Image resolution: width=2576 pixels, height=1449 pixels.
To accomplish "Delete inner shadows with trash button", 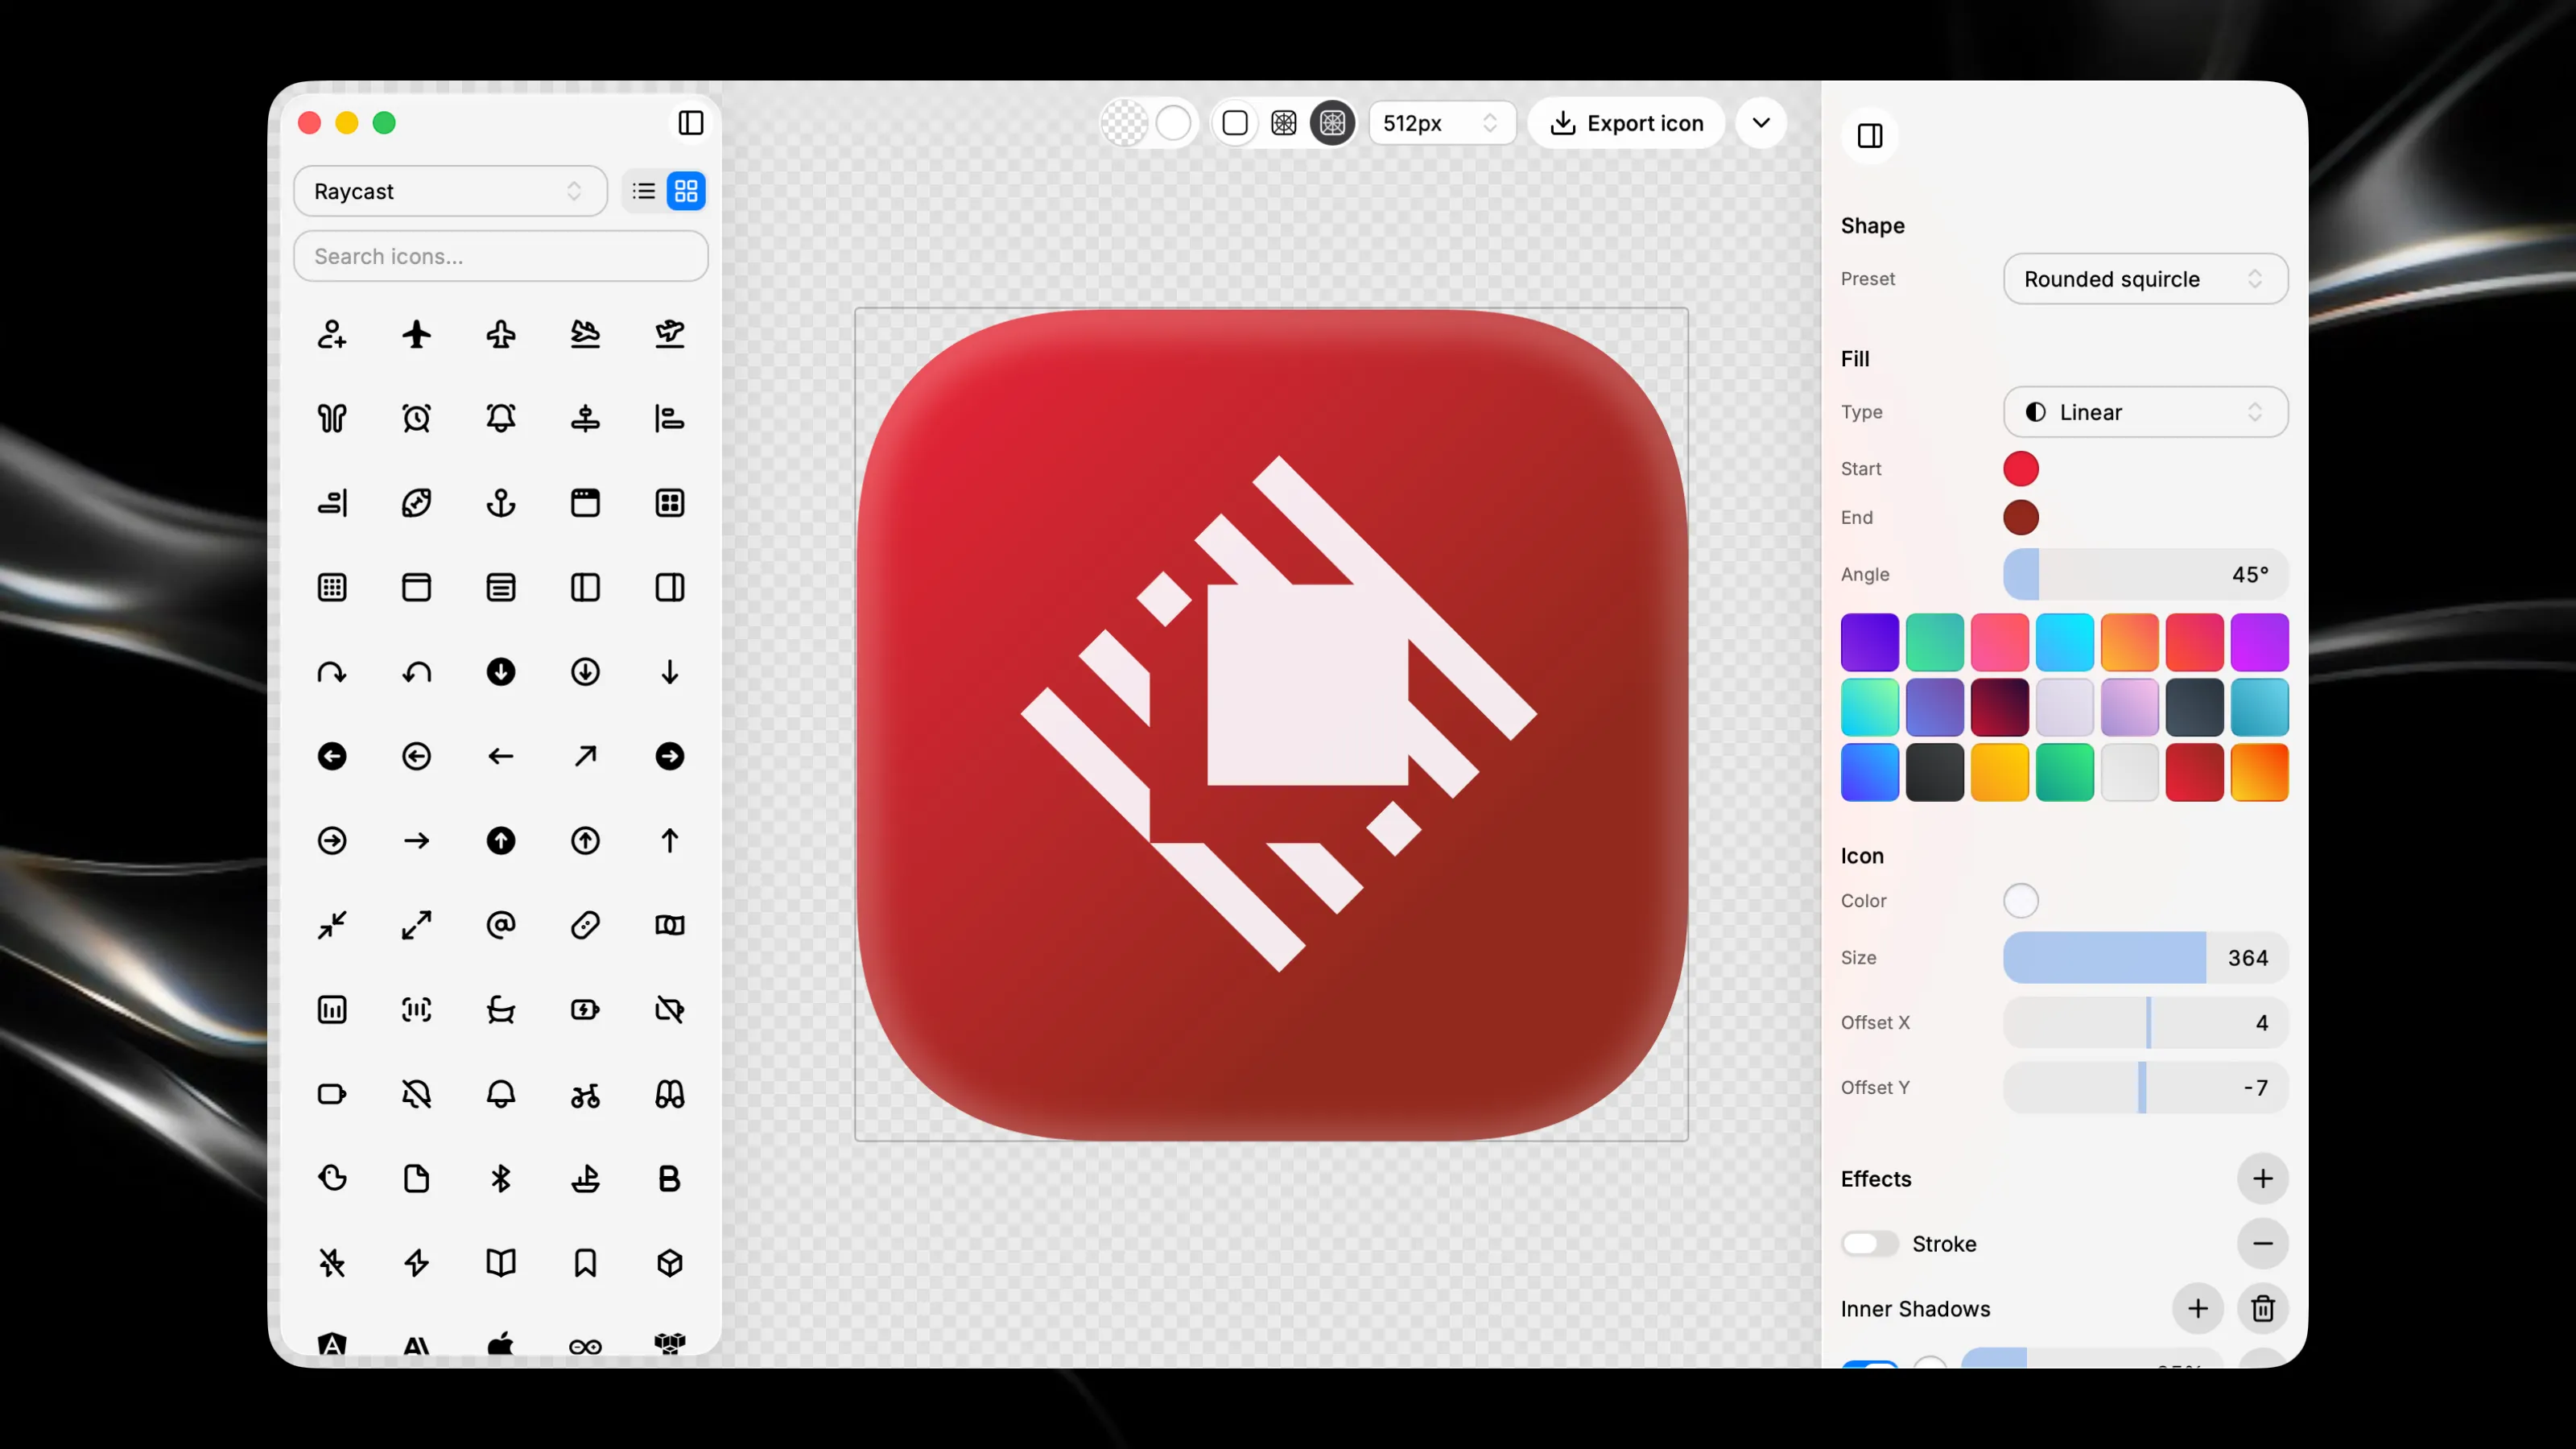I will 2262,1309.
